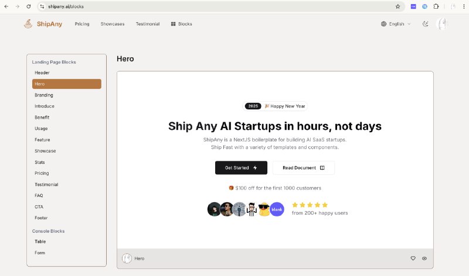Open the Extensions puzzle icon
This screenshot has height=276, width=469.
[x=436, y=6]
